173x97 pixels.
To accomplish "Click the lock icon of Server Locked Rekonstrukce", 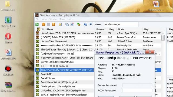I will pos(38,62).
